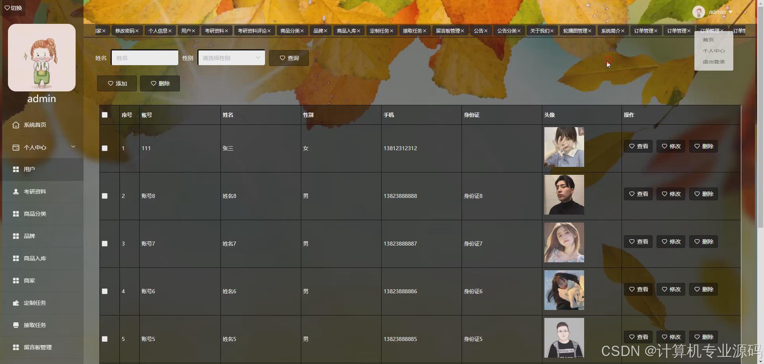Viewport: 764px width, 364px height.
Task: Click 姓名7's avatar thumbnail
Action: [x=564, y=242]
